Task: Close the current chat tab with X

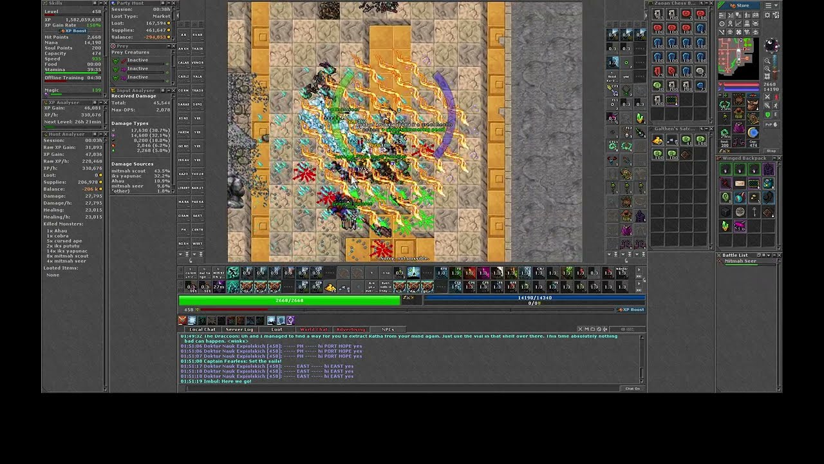Action: [x=580, y=329]
